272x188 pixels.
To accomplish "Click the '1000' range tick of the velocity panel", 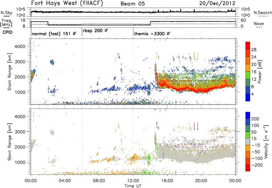I will click(20, 162).
